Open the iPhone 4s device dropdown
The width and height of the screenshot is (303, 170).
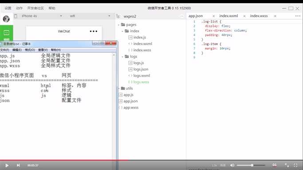(x=42, y=16)
